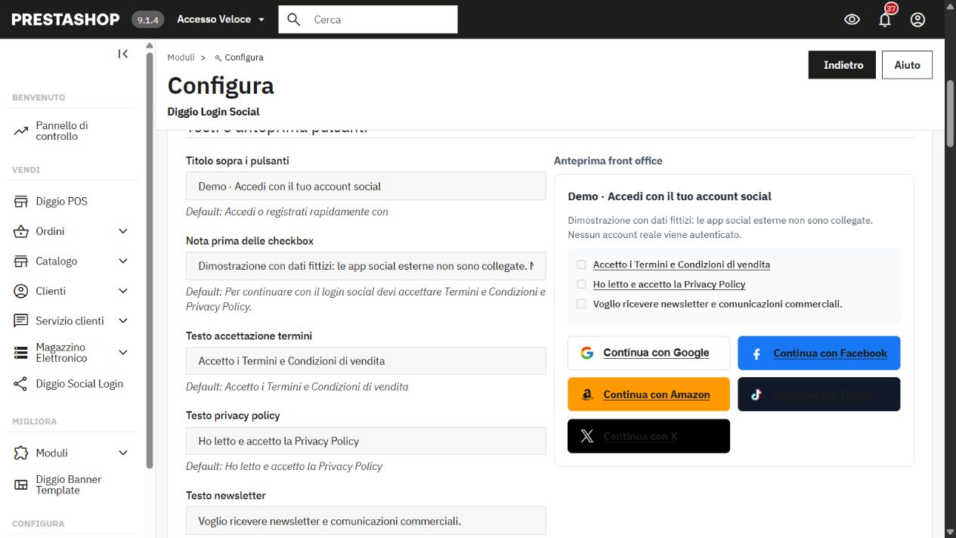The height and width of the screenshot is (538, 956).
Task: Open the Accesso Veloce dropdown
Action: [x=221, y=20]
